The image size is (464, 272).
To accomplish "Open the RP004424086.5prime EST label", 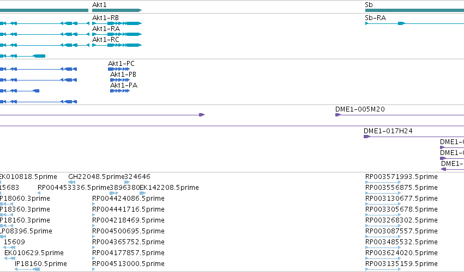I will coord(128,199).
